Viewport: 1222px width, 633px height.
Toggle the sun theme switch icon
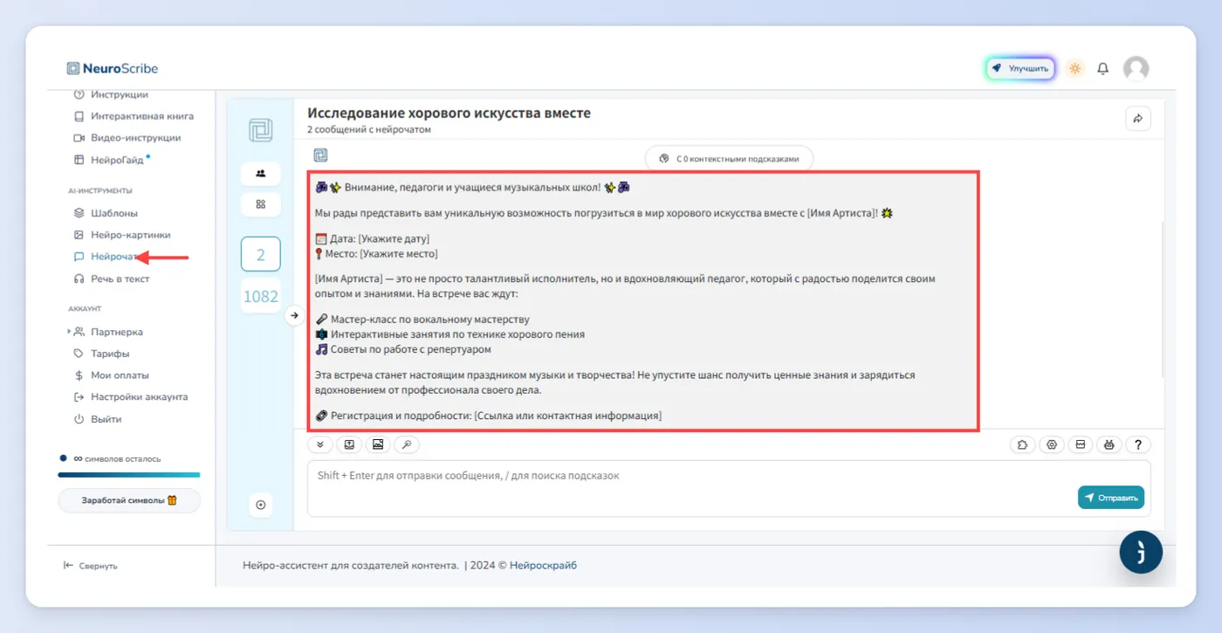1075,68
